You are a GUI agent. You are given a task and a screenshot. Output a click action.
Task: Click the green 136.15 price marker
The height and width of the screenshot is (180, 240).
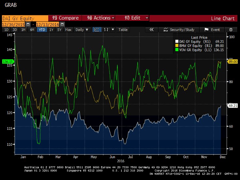pyautogui.click(x=8, y=62)
